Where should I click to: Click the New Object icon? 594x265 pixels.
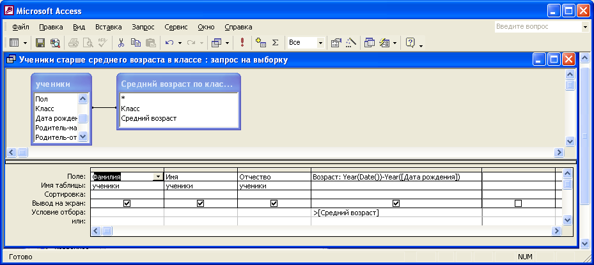tap(384, 43)
